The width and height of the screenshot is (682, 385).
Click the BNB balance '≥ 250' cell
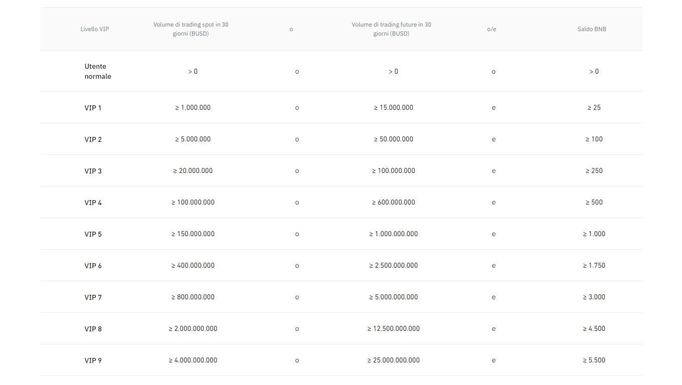[594, 170]
